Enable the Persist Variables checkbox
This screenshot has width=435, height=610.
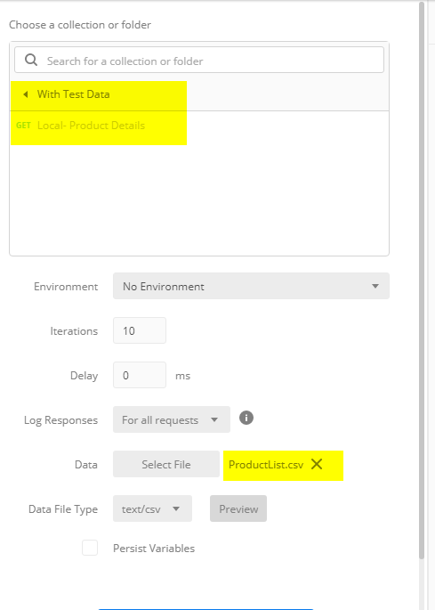coord(90,548)
